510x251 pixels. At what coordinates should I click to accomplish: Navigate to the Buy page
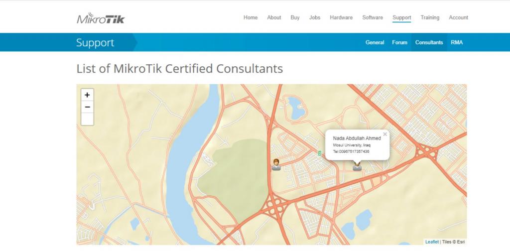[295, 17]
